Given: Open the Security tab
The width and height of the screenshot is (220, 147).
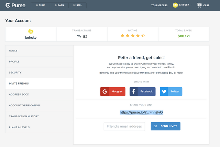Looking at the screenshot, I should click(x=39, y=73).
